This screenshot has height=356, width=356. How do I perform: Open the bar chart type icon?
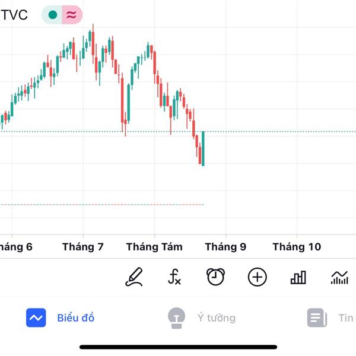click(x=298, y=277)
